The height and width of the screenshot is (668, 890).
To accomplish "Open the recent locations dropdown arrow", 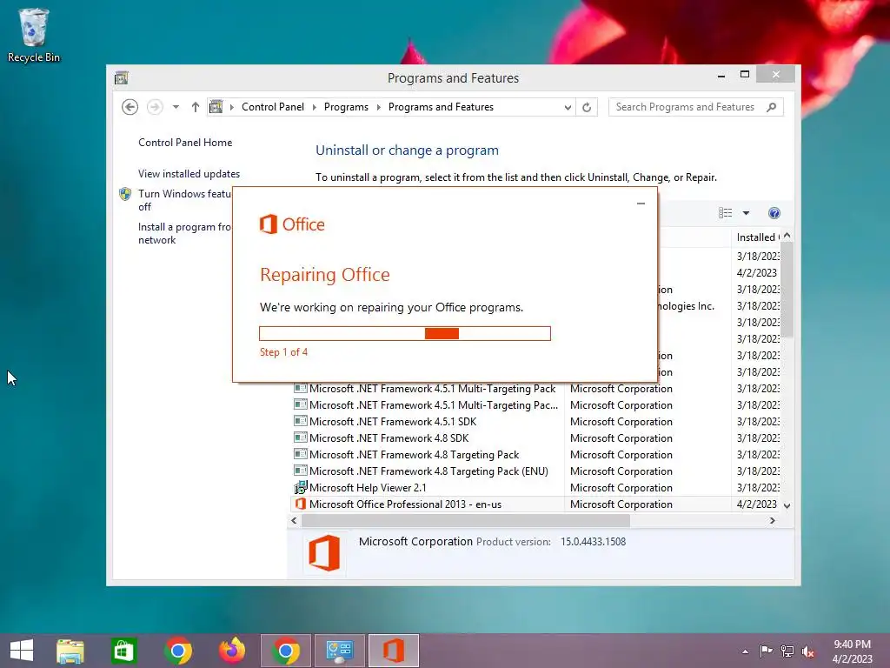I will 176,107.
